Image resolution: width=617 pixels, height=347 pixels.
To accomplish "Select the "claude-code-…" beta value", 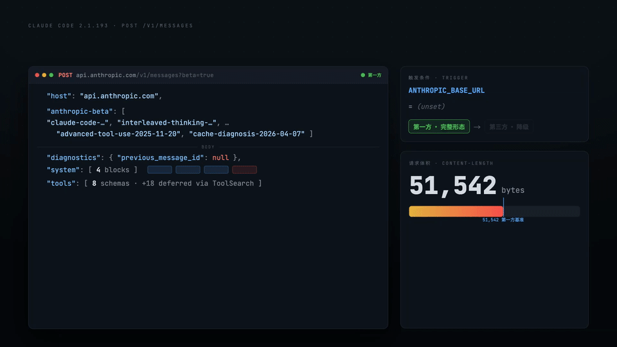I will pos(78,123).
